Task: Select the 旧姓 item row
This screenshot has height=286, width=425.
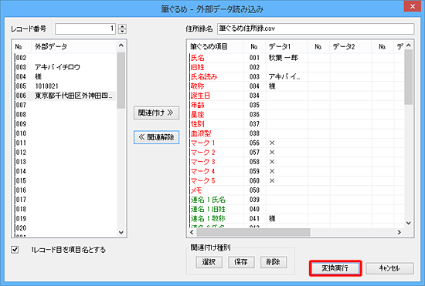Action: pyautogui.click(x=296, y=67)
